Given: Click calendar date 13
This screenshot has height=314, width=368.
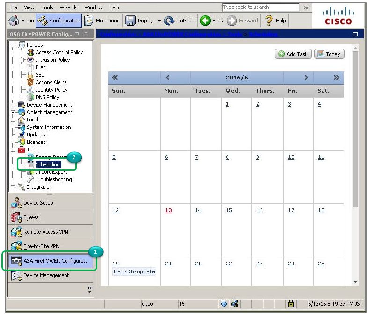Looking at the screenshot, I should [169, 211].
